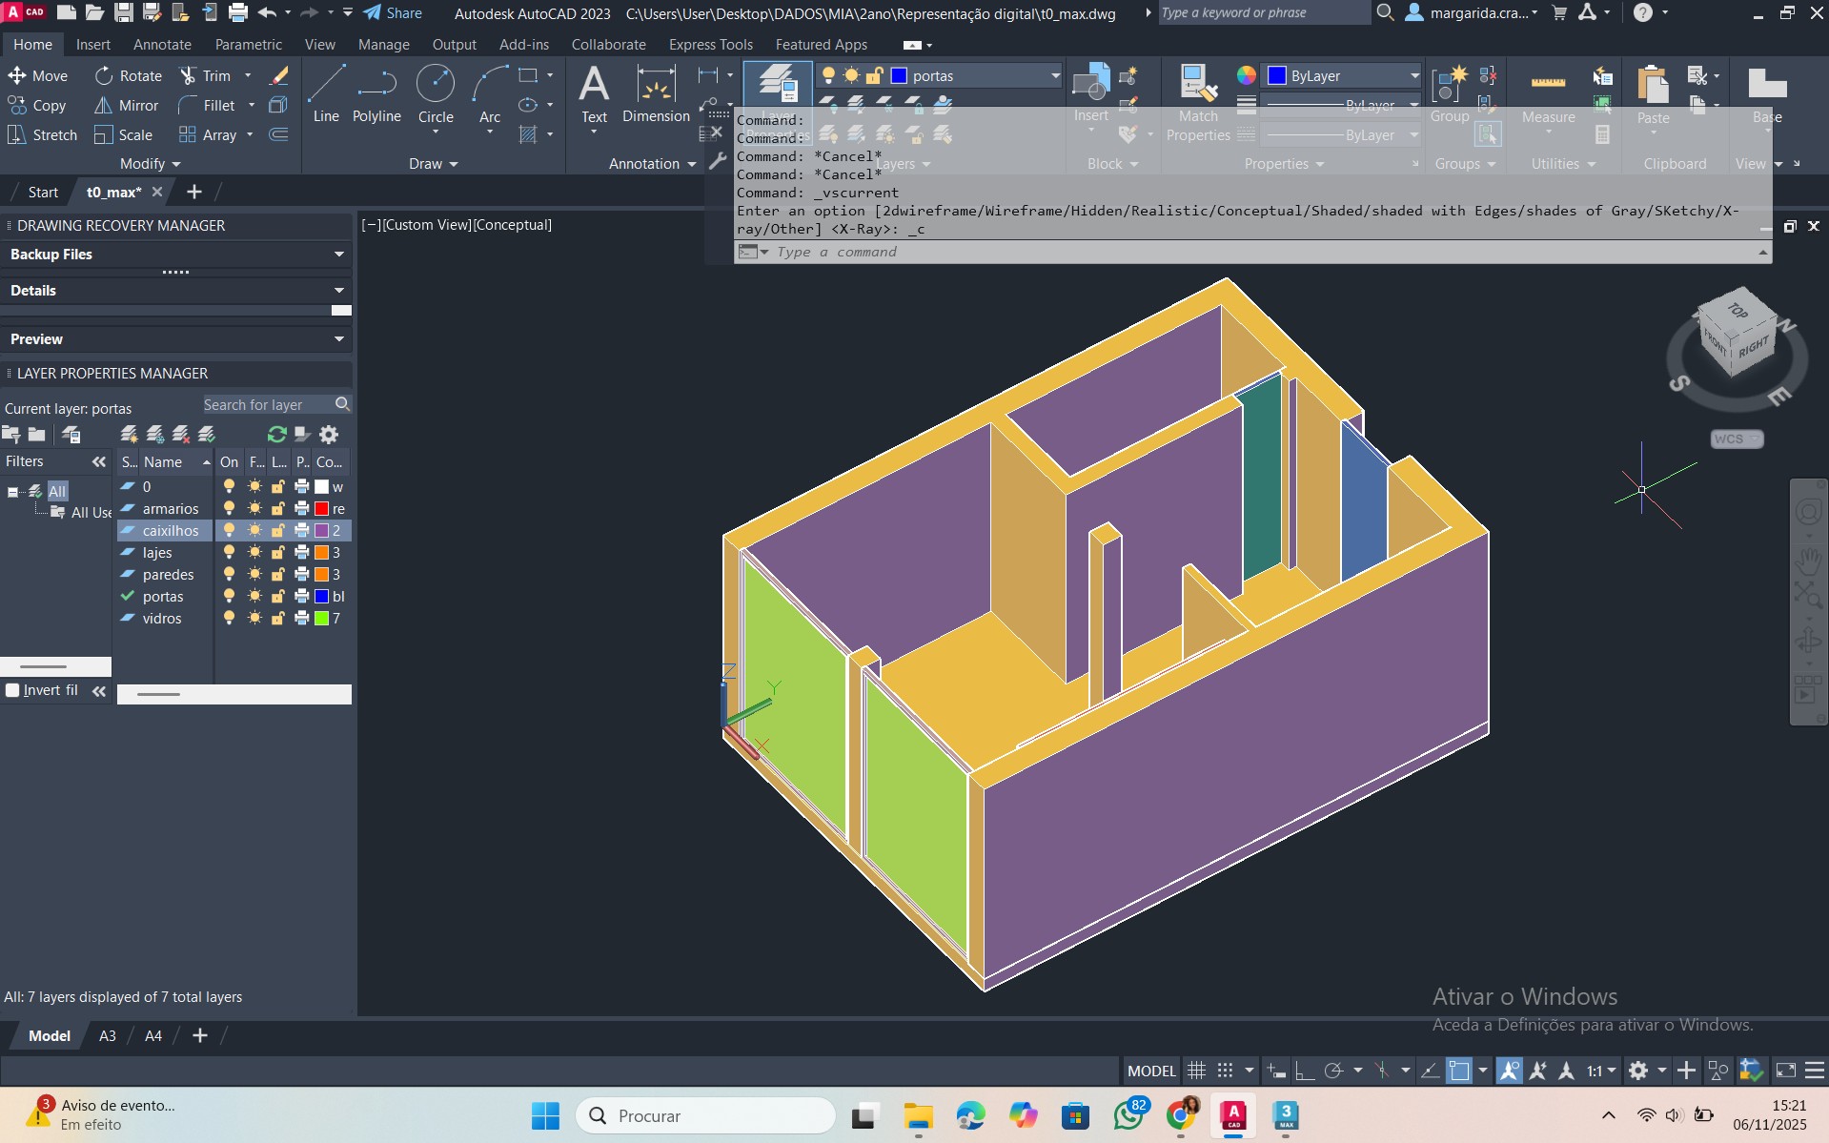
Task: Switch to the Annotate ribbon tab
Action: (162, 45)
